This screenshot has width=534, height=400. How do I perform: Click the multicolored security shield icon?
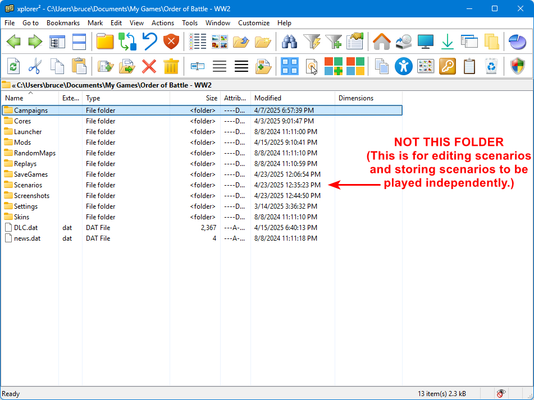(x=518, y=66)
